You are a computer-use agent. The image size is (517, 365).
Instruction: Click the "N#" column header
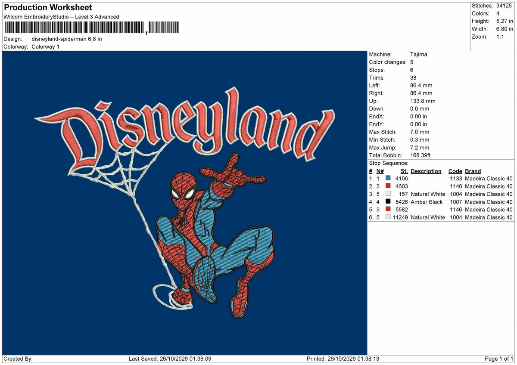tap(380, 171)
